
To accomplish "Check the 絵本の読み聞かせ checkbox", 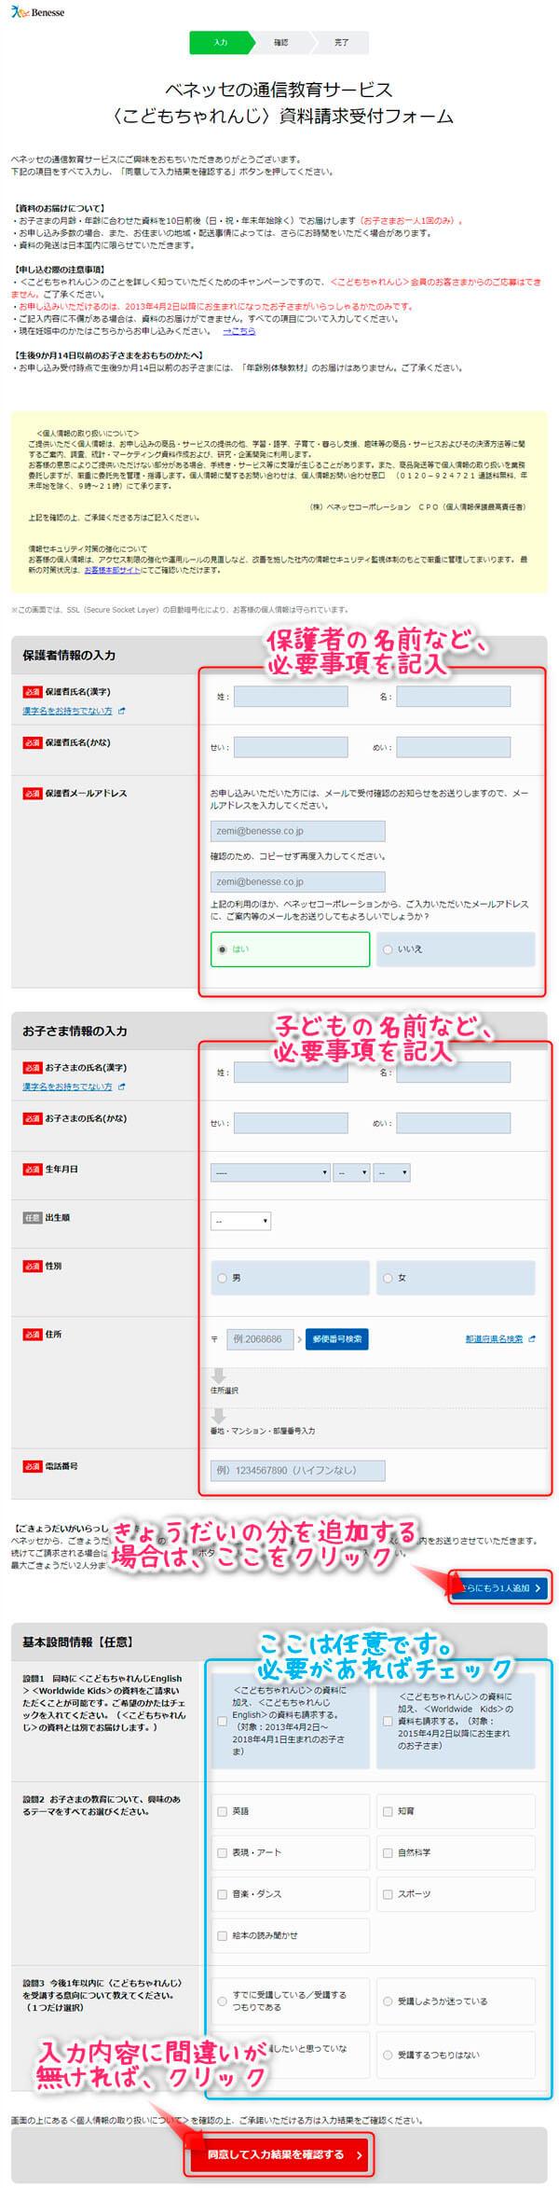I will [x=222, y=1935].
